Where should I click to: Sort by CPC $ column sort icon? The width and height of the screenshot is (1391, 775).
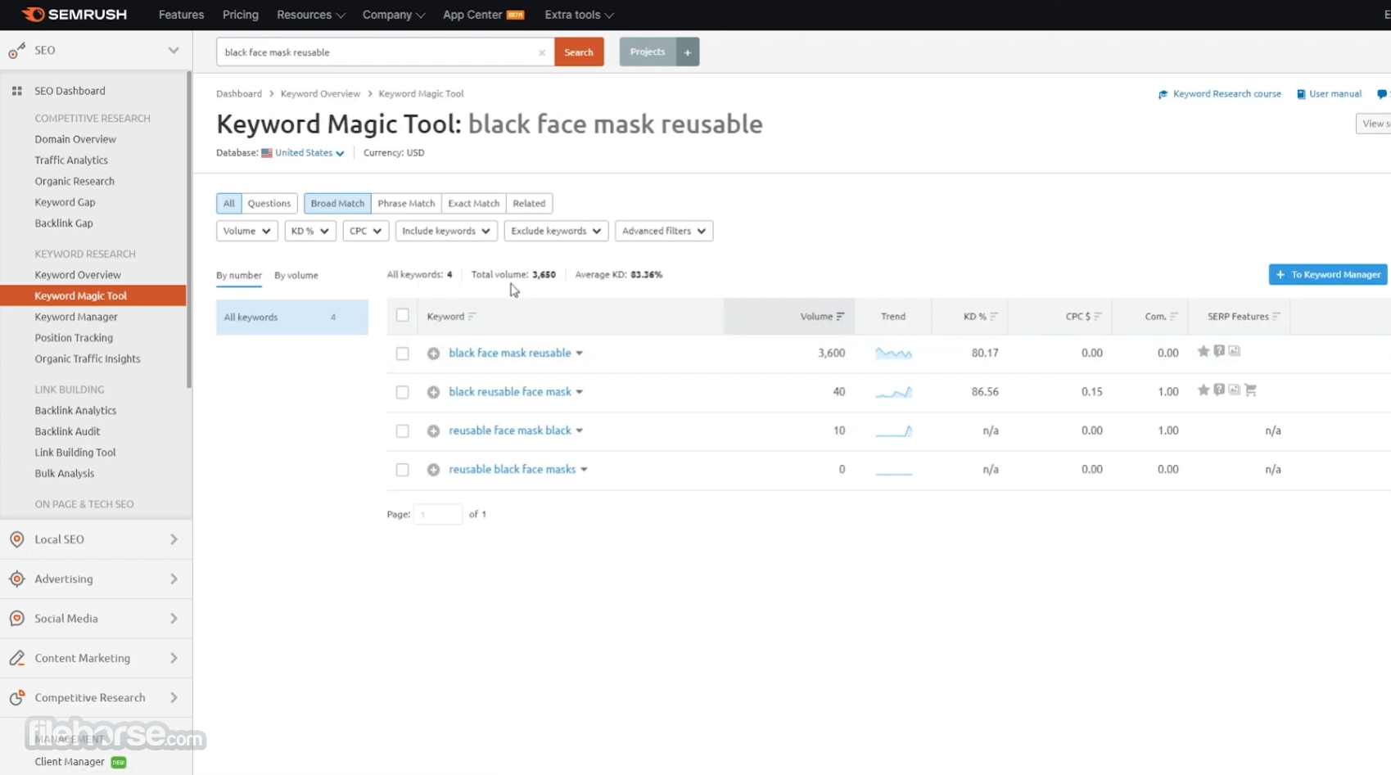click(x=1098, y=317)
